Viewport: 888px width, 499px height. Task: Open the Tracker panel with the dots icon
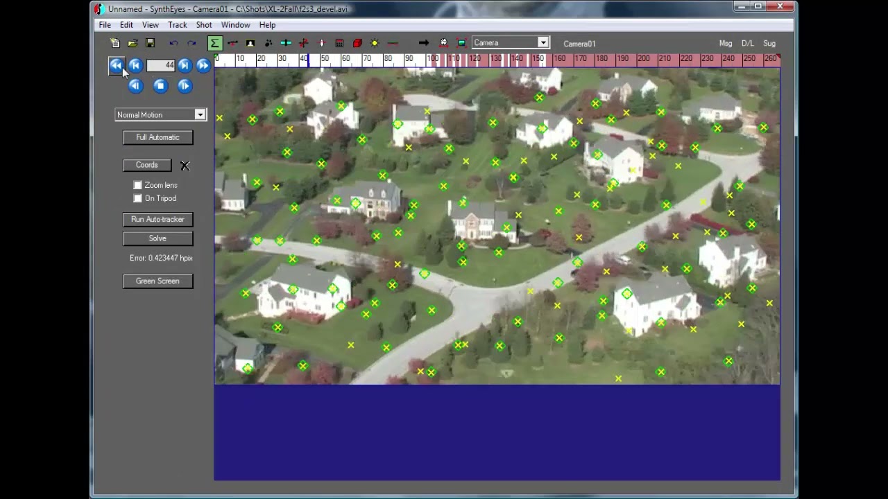point(268,43)
